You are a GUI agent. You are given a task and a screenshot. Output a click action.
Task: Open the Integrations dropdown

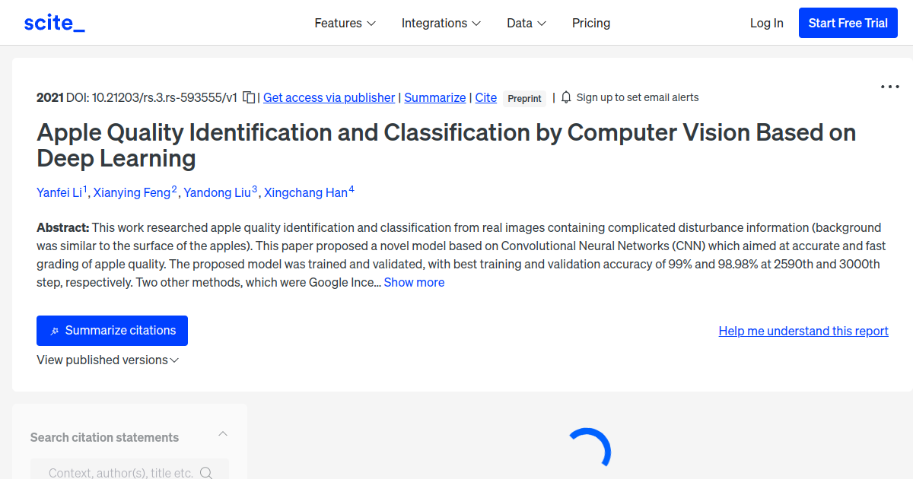pyautogui.click(x=441, y=23)
